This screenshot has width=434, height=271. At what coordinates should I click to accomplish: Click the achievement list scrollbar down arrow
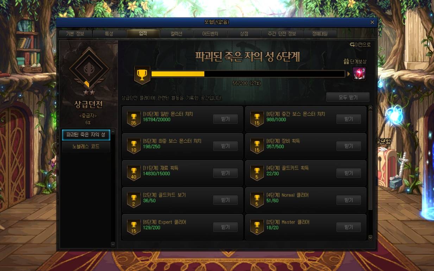tap(370, 238)
